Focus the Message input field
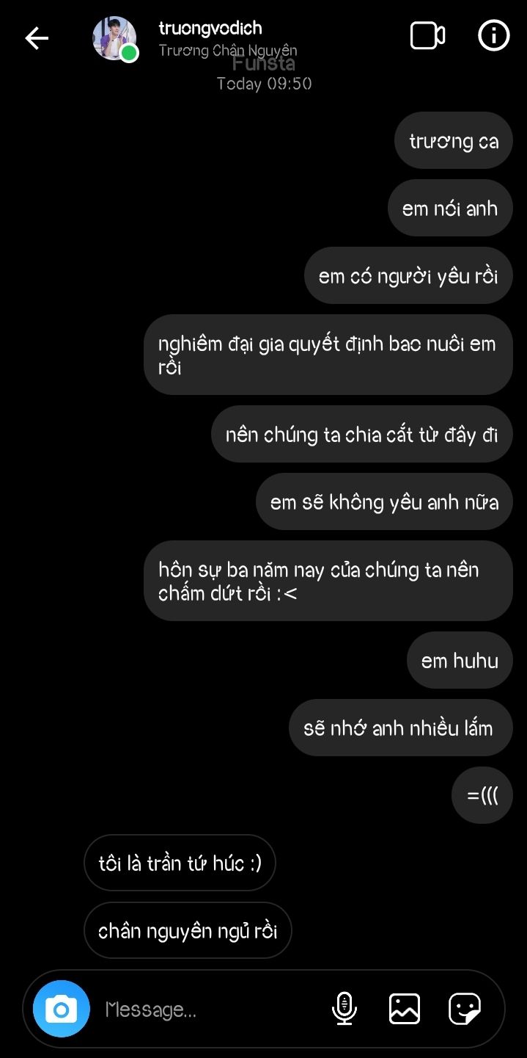 click(x=213, y=1010)
